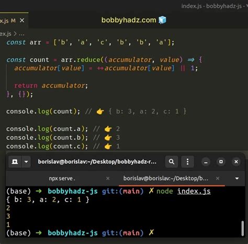Minimize the terminal window
Image resolution: width=248 pixels, height=244 pixels.
[x=206, y=162]
